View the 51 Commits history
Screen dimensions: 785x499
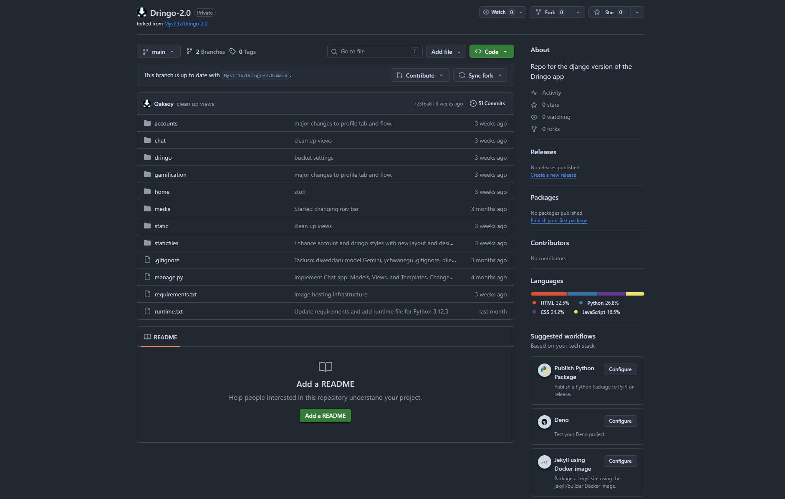(487, 103)
